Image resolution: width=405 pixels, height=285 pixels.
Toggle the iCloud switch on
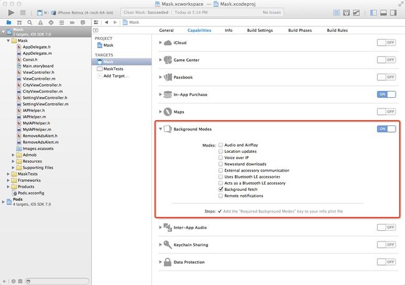tap(386, 42)
